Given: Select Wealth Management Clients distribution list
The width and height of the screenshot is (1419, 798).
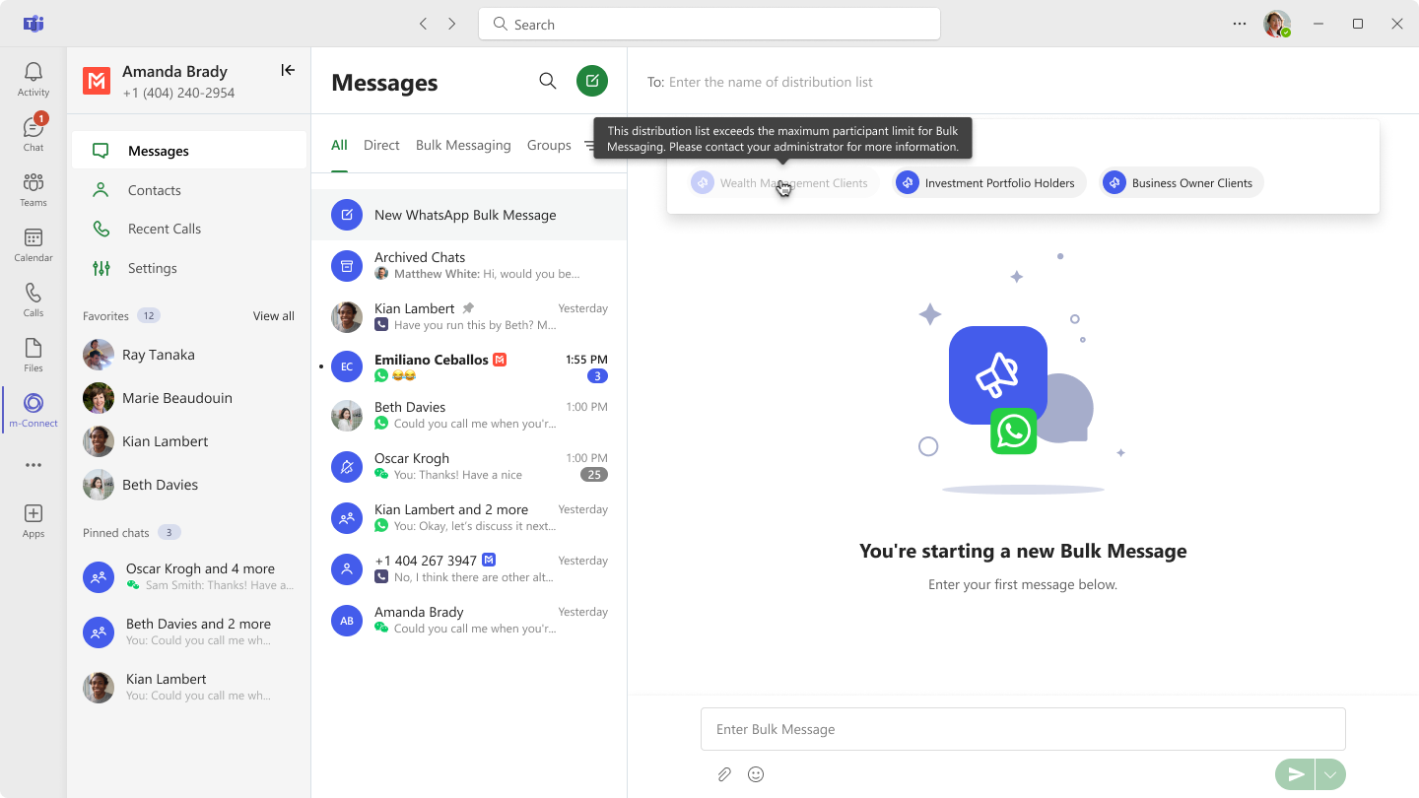Looking at the screenshot, I should pyautogui.click(x=783, y=182).
